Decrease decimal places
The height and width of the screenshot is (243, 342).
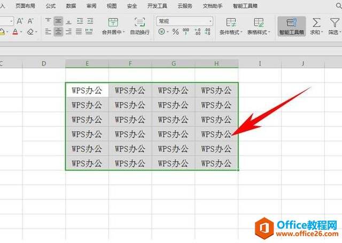coord(208,32)
